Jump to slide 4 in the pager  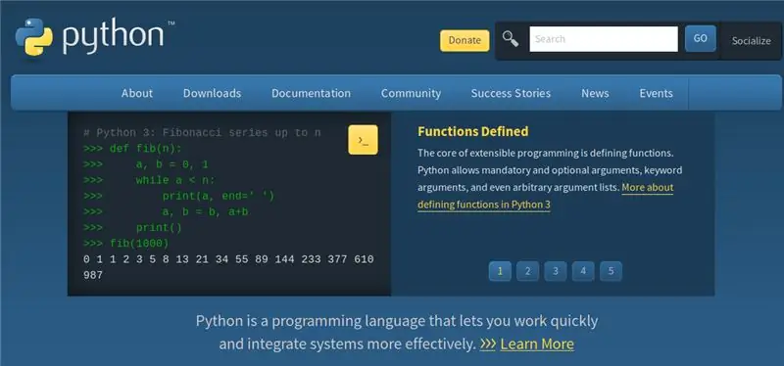pos(583,271)
